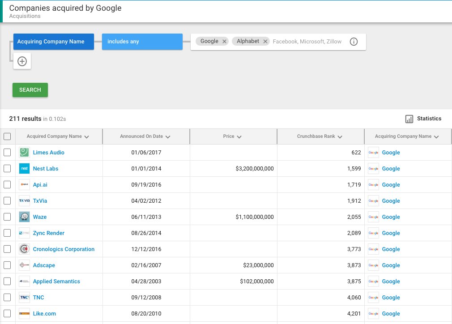Open the Nest Labs company link
Image resolution: width=452 pixels, height=324 pixels.
coord(46,169)
